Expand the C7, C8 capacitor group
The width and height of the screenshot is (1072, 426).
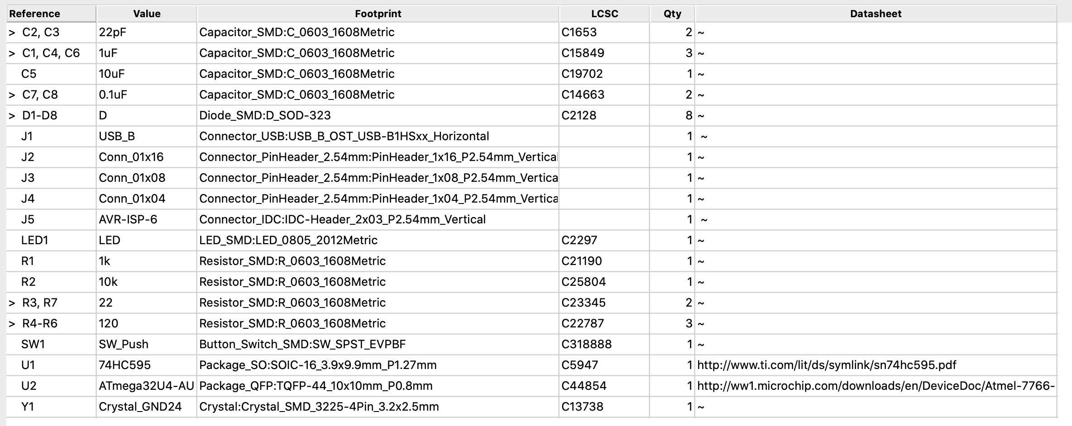[x=12, y=95]
